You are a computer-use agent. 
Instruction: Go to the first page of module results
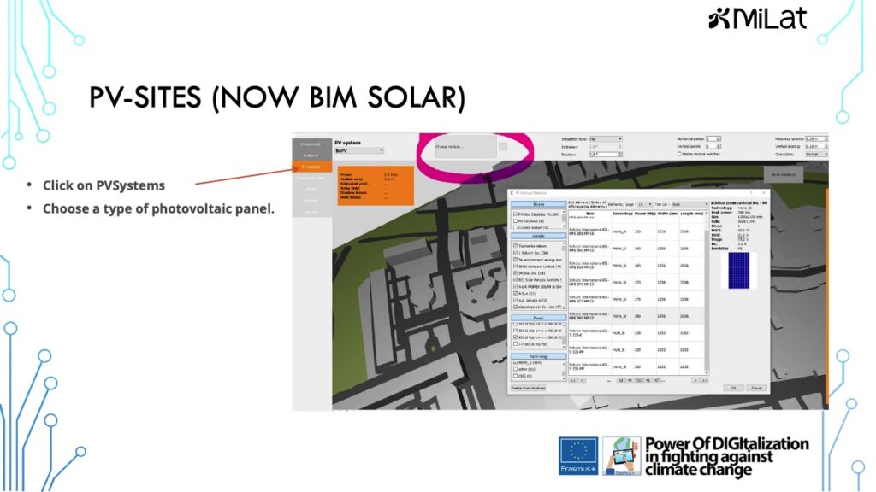pyautogui.click(x=573, y=379)
